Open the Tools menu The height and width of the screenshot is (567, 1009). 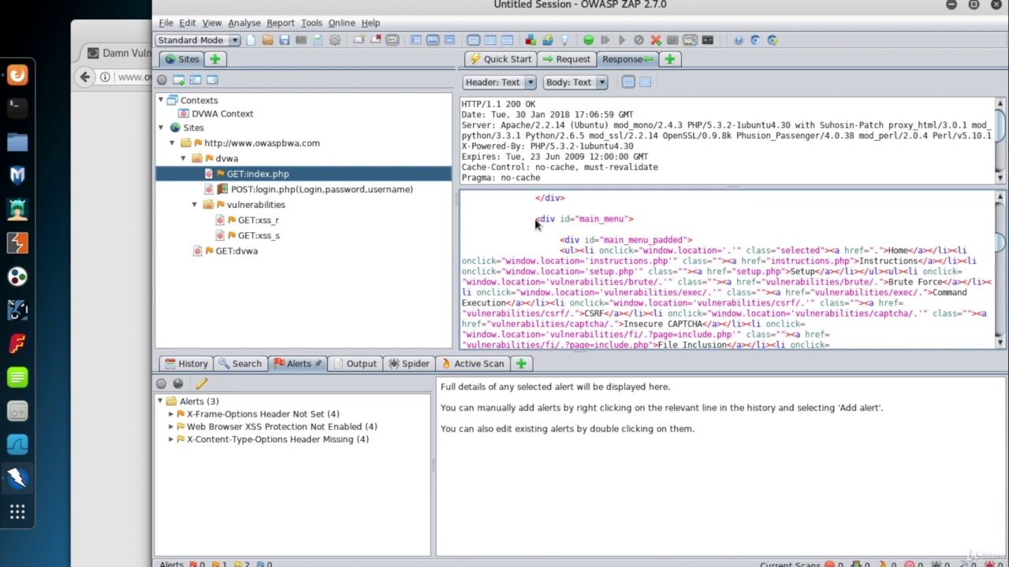coord(311,23)
